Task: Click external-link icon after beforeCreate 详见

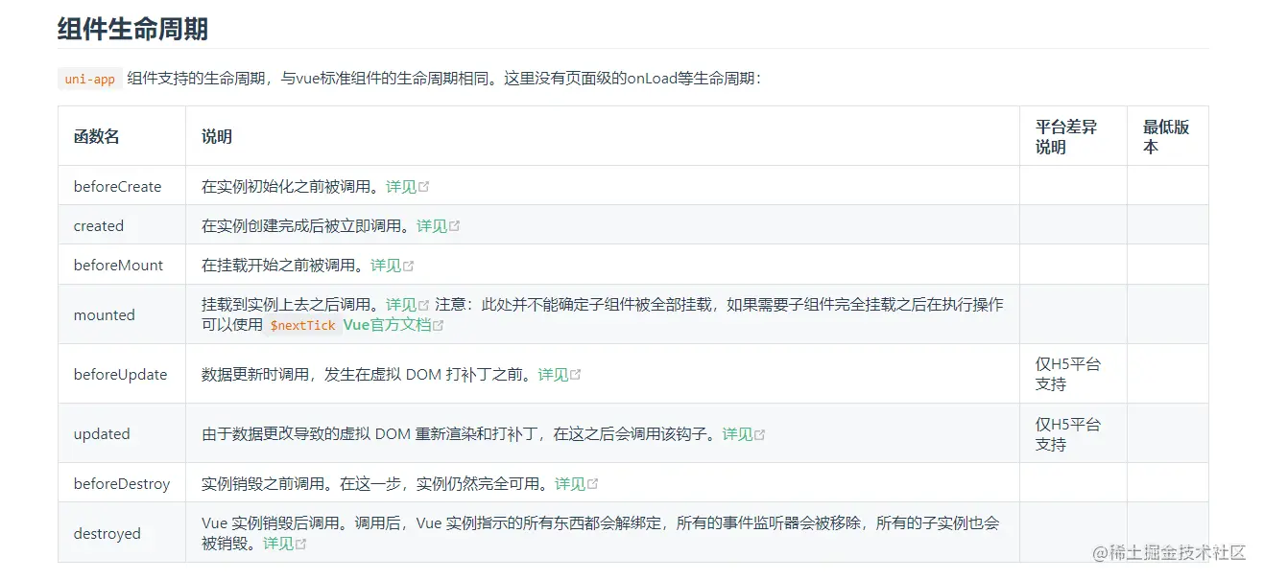Action: click(x=424, y=186)
